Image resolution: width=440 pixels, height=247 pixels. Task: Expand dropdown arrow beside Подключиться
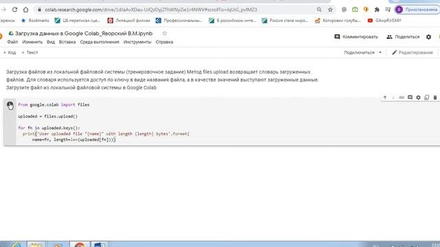coord(380,52)
